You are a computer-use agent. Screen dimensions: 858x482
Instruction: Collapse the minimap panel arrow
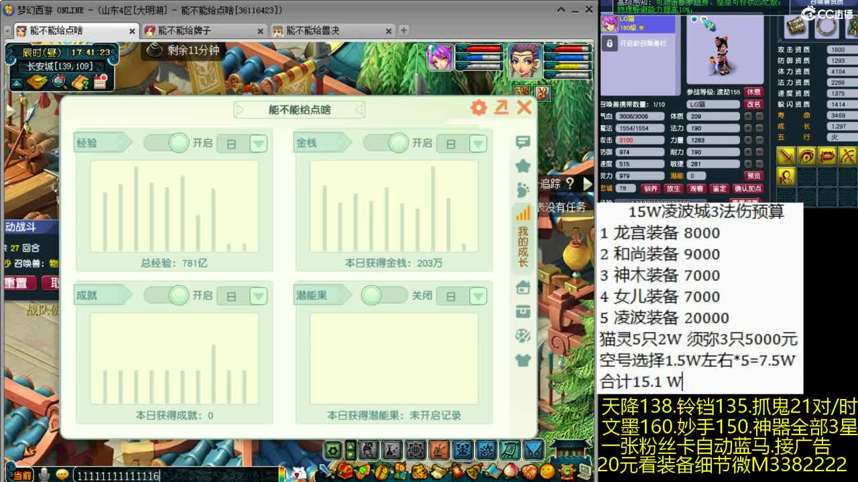(x=15, y=82)
